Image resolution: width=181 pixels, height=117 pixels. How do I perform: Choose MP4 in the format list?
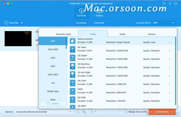tap(53, 41)
